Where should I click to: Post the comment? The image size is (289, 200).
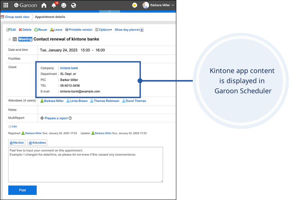click(22, 190)
